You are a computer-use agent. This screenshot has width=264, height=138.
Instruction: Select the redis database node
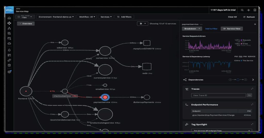click(x=147, y=67)
